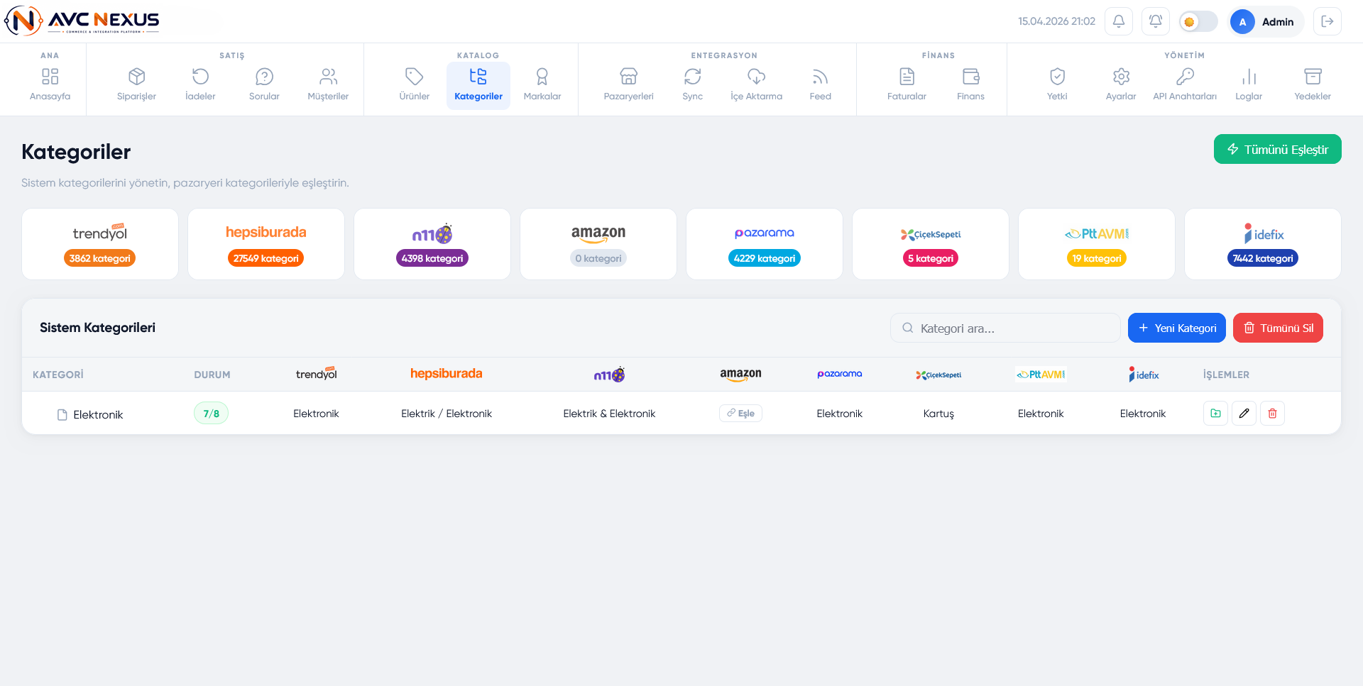This screenshot has width=1363, height=686.
Task: Select the Pazarama 4229 kategori card
Action: click(765, 244)
